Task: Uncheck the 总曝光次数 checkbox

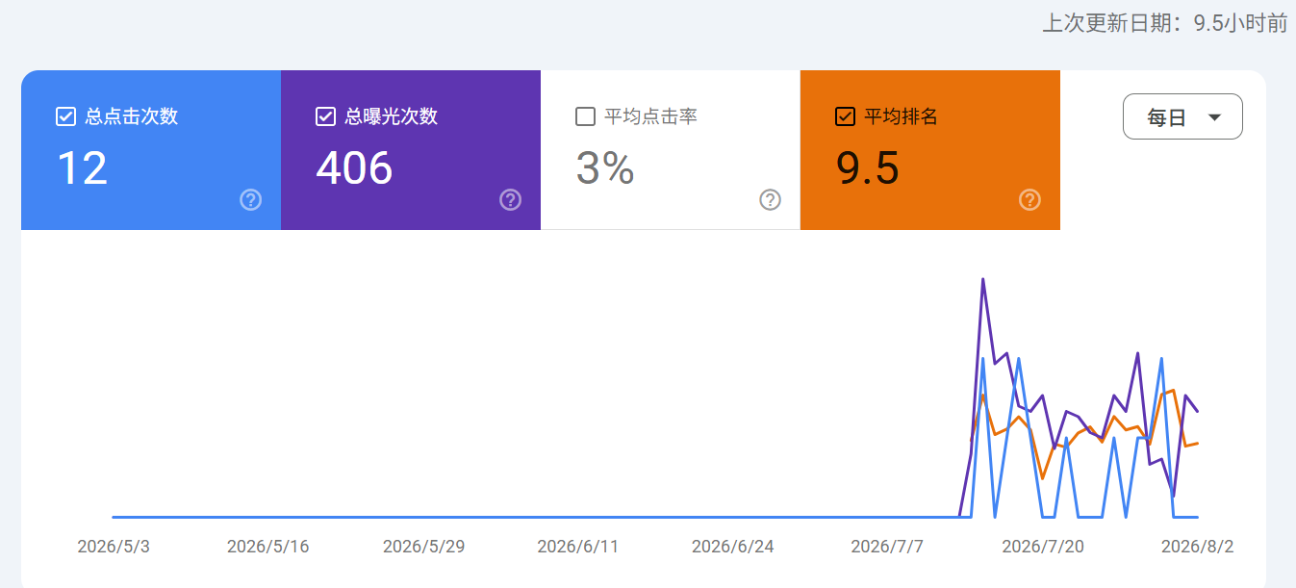Action: pos(325,116)
